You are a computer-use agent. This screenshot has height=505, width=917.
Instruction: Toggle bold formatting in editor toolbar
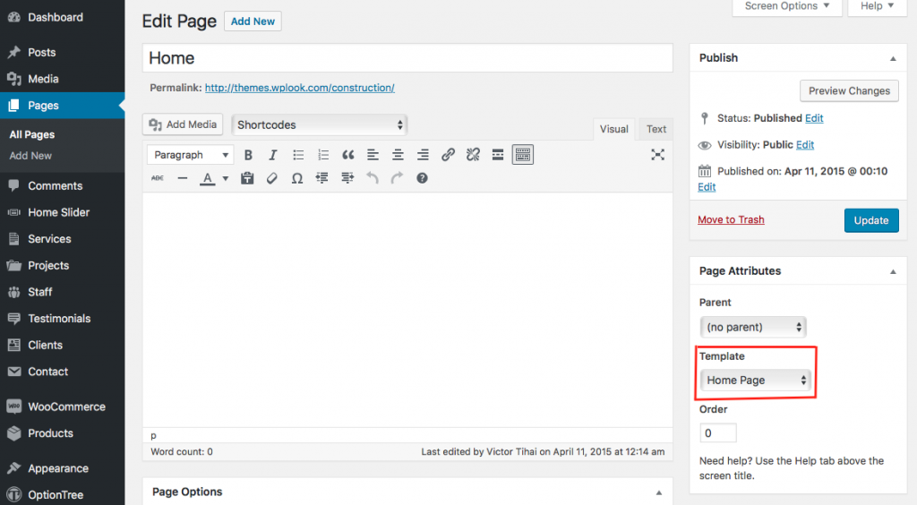249,155
